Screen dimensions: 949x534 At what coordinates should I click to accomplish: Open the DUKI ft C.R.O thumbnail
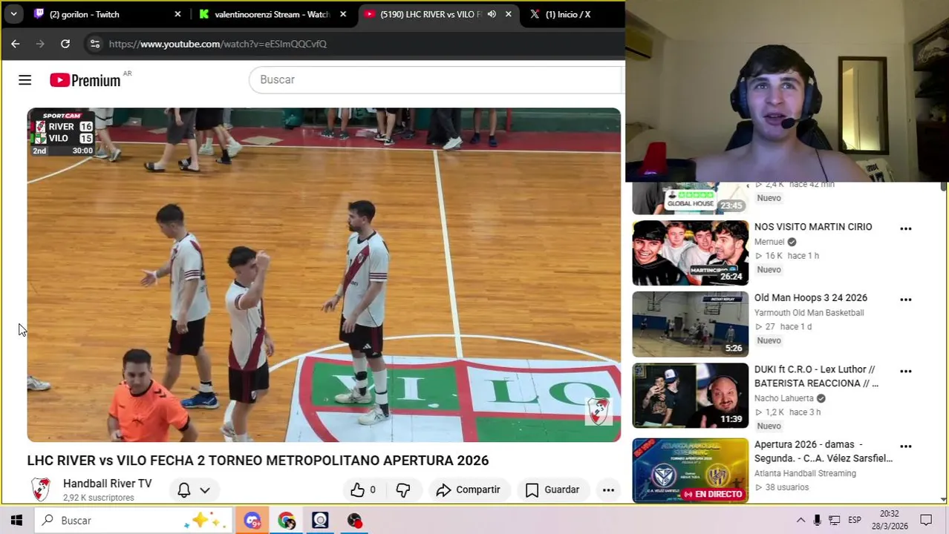tap(691, 395)
